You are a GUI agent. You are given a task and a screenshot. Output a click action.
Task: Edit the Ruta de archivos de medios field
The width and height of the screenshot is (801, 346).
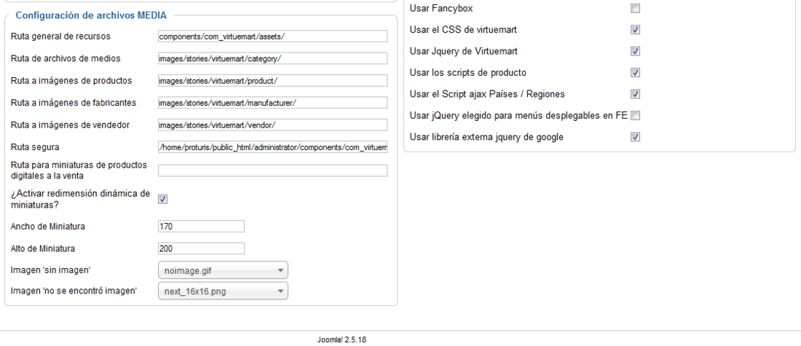coord(273,59)
